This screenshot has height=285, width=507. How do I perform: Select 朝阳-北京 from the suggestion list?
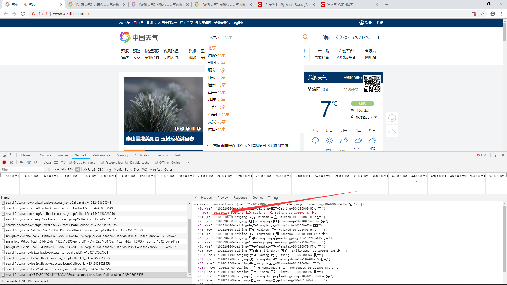216,63
